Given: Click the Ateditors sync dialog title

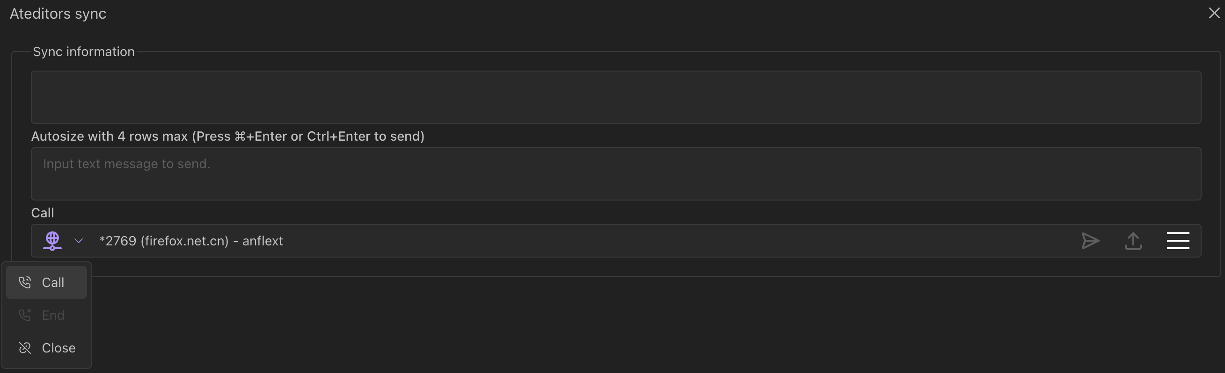Looking at the screenshot, I should 58,14.
